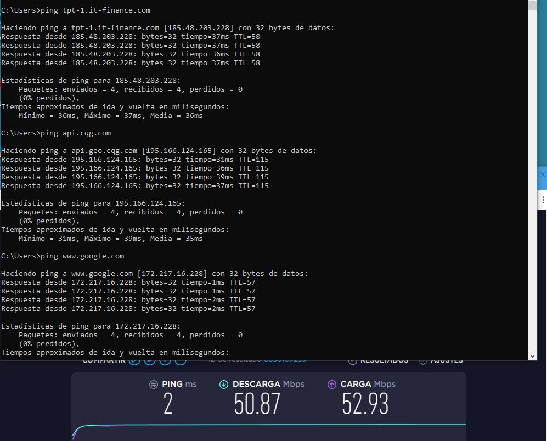
Task: Click the 'ping tpt-1.it-finance.com' command line
Action: click(x=76, y=10)
